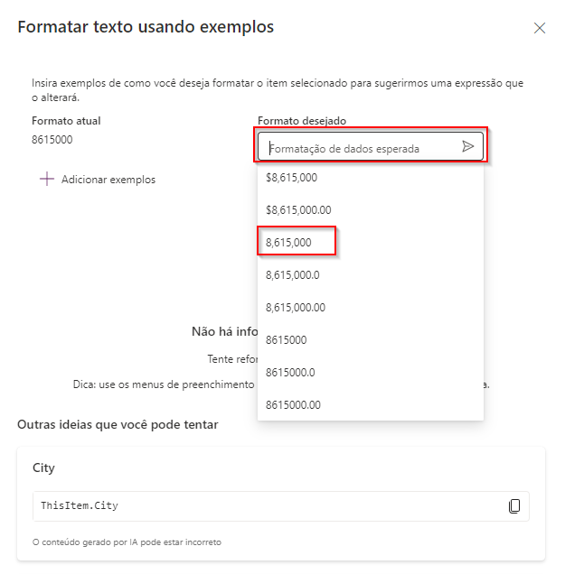Click the ThisItem.City expression box

pos(281,506)
